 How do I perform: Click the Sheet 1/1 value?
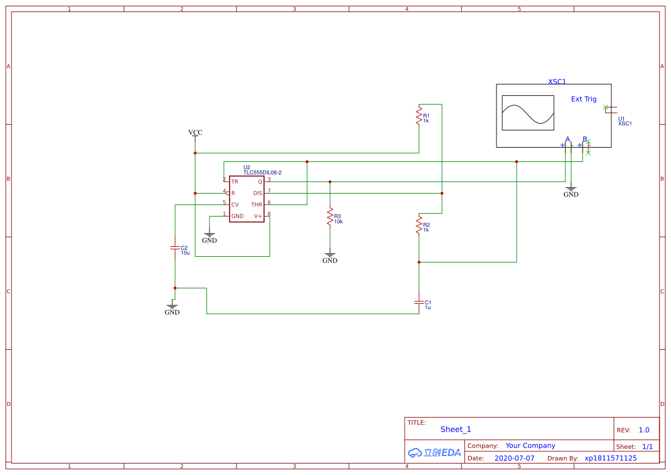coord(647,447)
